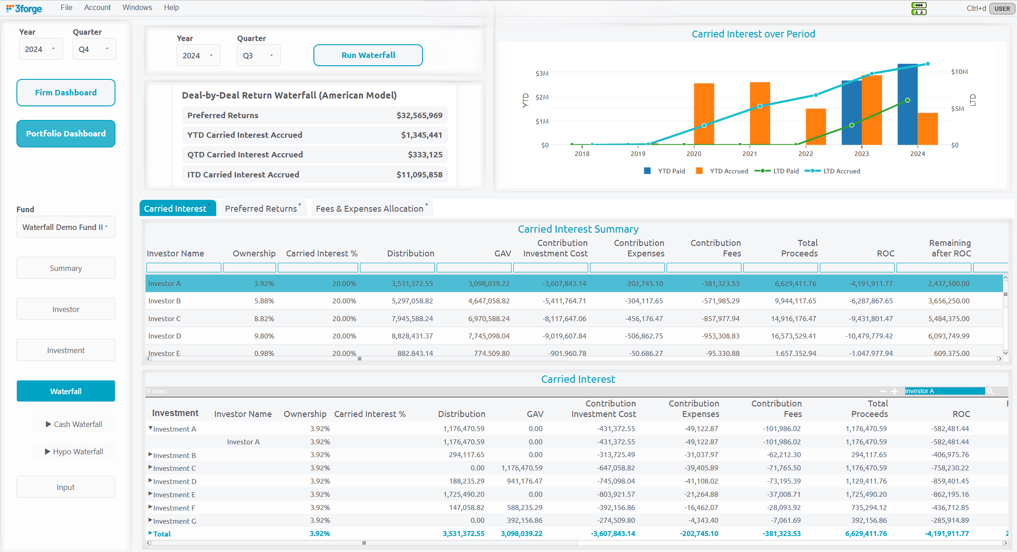This screenshot has height=552, width=1017.
Task: Click the 3forge logo icon
Action: click(x=24, y=8)
